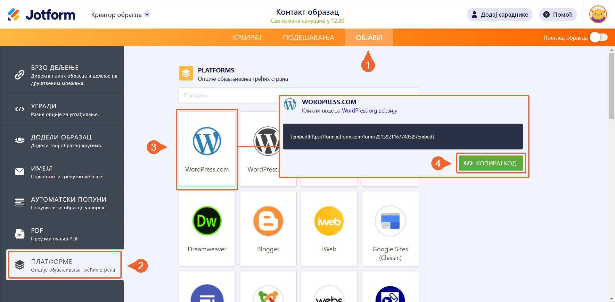
Task: Click the green КОПИРАЈ КОД button
Action: pos(491,163)
